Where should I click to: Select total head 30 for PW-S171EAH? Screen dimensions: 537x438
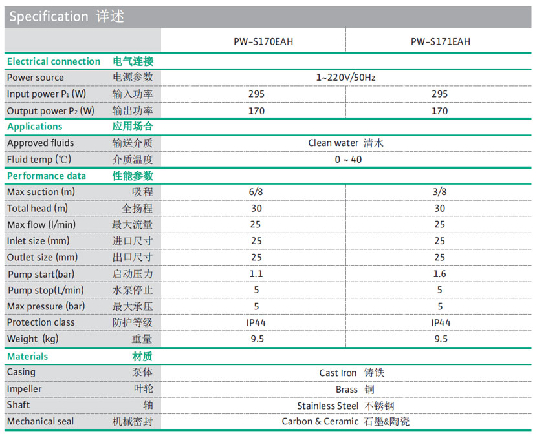440,209
